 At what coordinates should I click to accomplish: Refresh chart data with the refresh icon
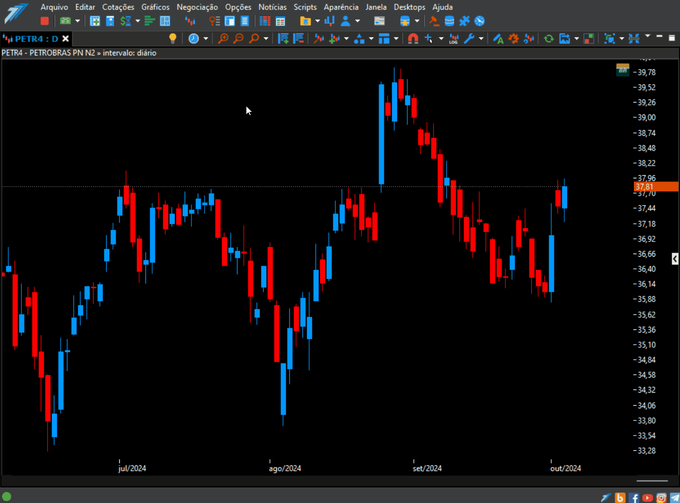tap(548, 39)
